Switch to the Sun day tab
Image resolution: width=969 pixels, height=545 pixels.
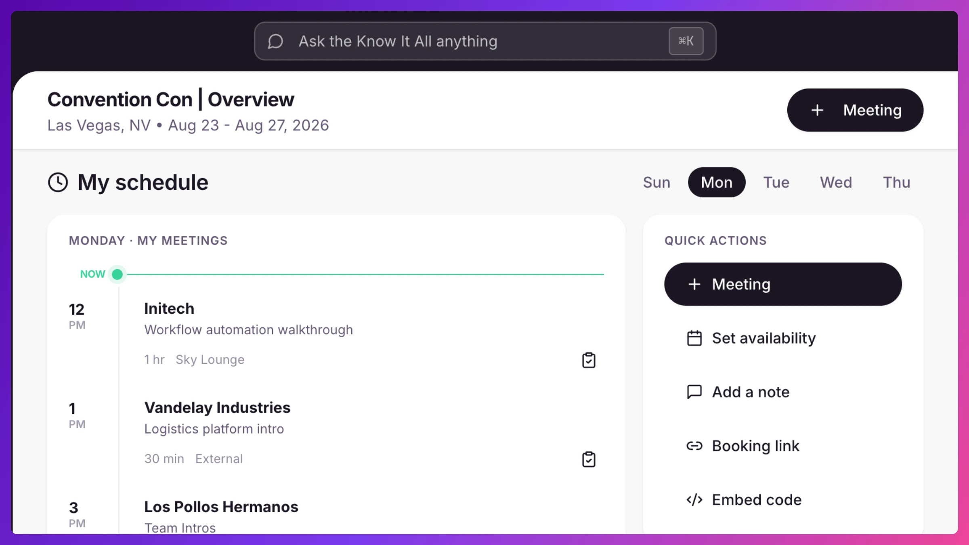(656, 182)
